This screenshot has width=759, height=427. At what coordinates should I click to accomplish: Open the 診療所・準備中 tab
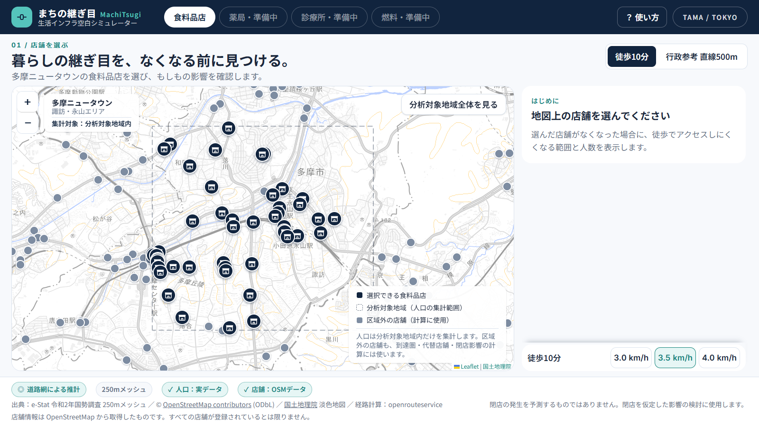(x=329, y=17)
